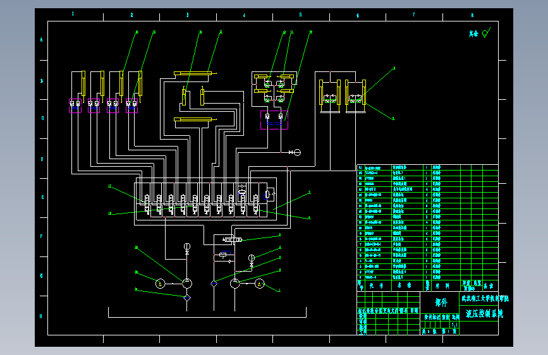
Task: Click the 部件 label in title block
Action: pos(441,303)
